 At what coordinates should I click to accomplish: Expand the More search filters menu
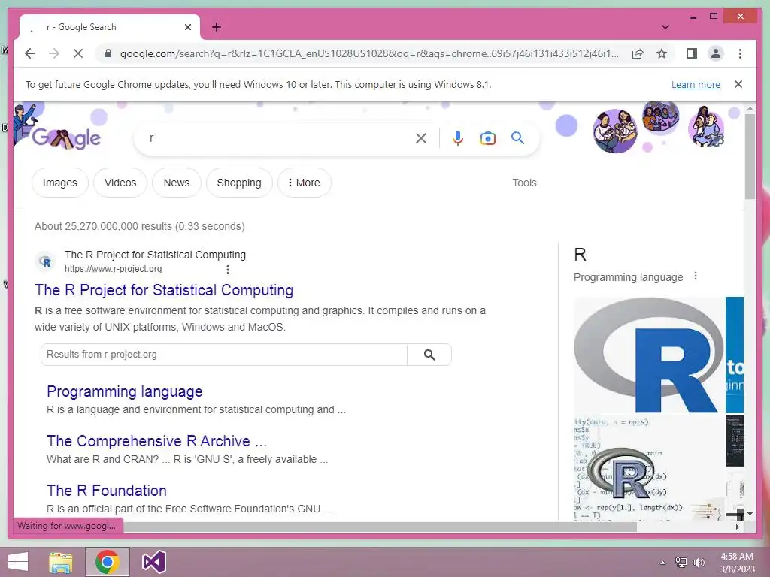[x=304, y=183]
